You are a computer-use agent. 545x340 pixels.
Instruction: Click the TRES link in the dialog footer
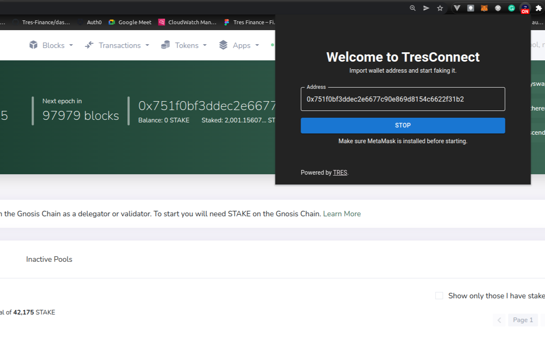[x=340, y=173]
